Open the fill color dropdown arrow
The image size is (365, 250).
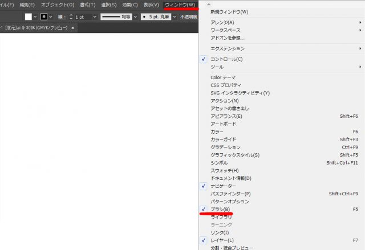point(35,17)
